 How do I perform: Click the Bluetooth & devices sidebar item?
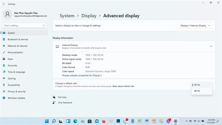click(x=18, y=39)
